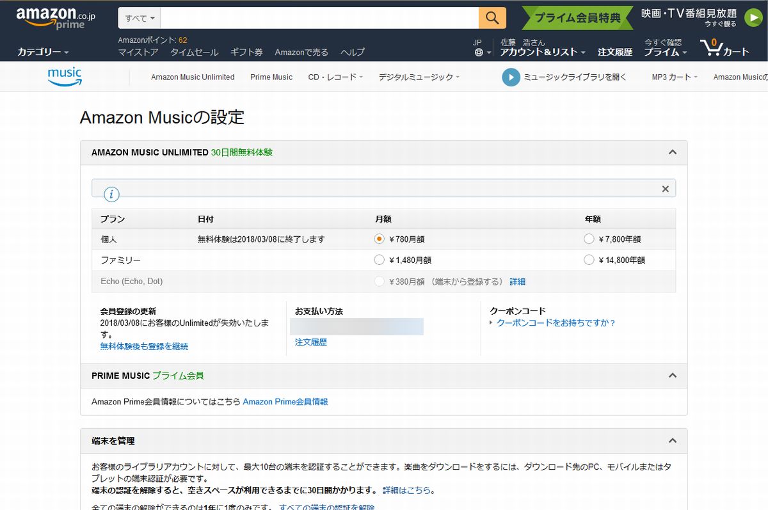Go to Prime Music tab

[x=271, y=77]
